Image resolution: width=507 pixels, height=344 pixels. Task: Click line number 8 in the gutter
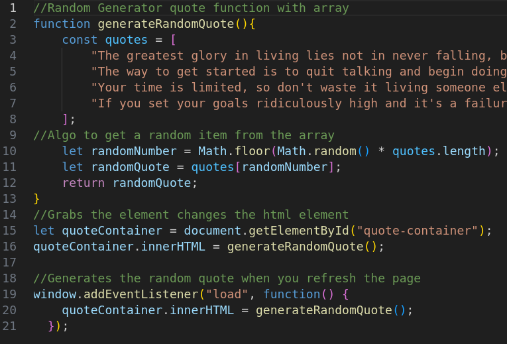[x=13, y=119]
